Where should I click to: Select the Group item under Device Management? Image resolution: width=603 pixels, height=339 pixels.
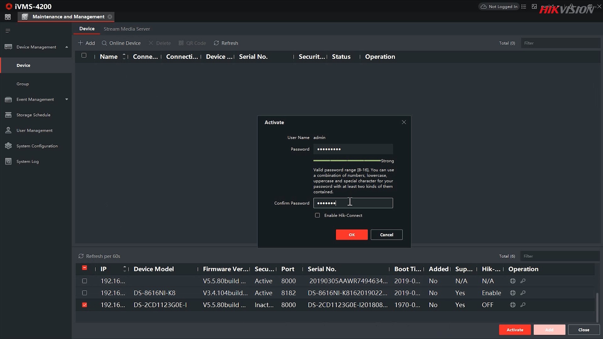click(22, 83)
